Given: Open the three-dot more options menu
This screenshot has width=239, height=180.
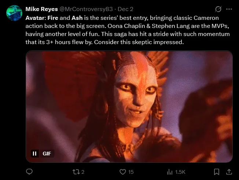Looking at the screenshot, I should pyautogui.click(x=229, y=9).
